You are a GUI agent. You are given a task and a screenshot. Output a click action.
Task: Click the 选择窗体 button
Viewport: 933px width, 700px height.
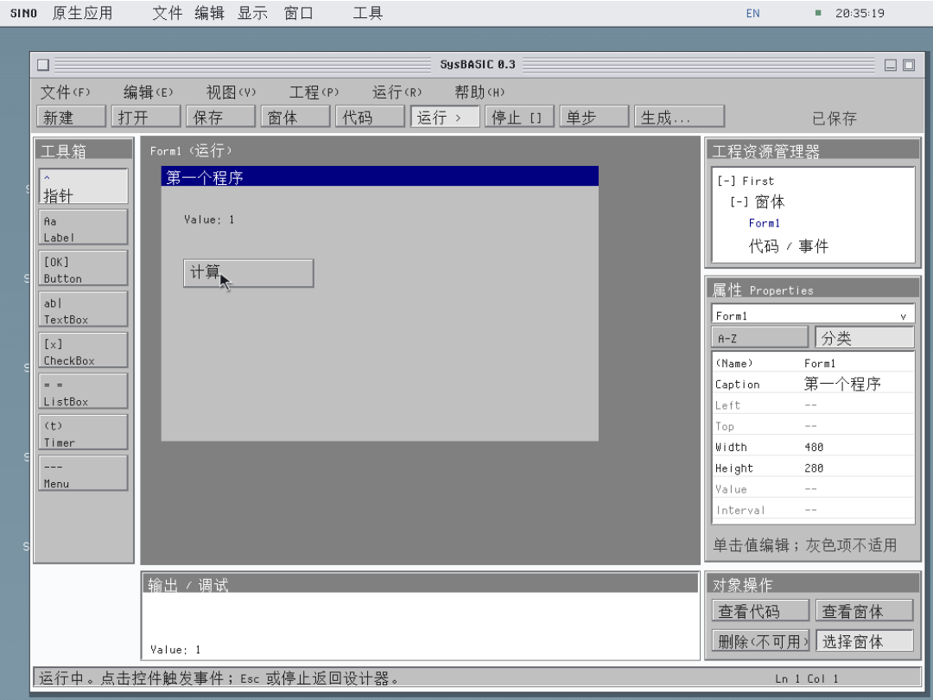[x=865, y=641]
